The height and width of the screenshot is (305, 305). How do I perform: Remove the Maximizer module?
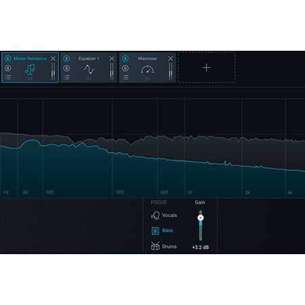click(171, 58)
